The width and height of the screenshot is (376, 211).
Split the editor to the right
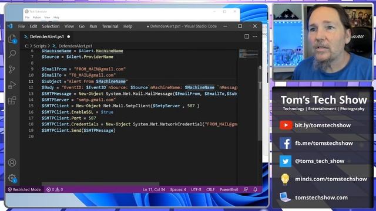[247, 36]
